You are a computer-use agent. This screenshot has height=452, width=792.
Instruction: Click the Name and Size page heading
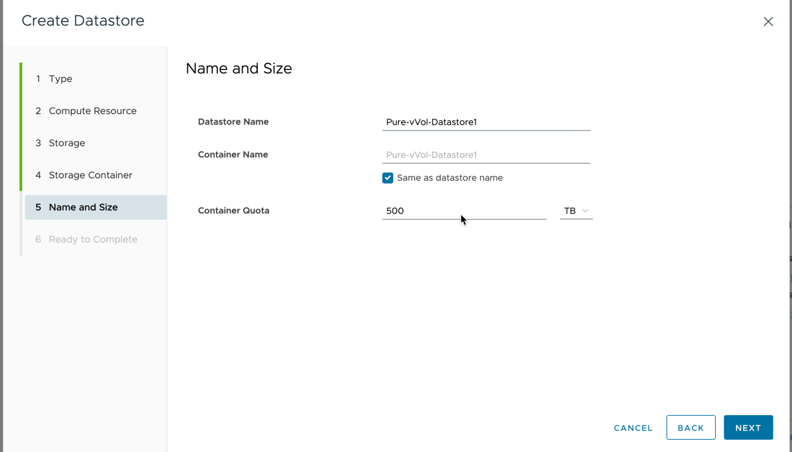(239, 69)
